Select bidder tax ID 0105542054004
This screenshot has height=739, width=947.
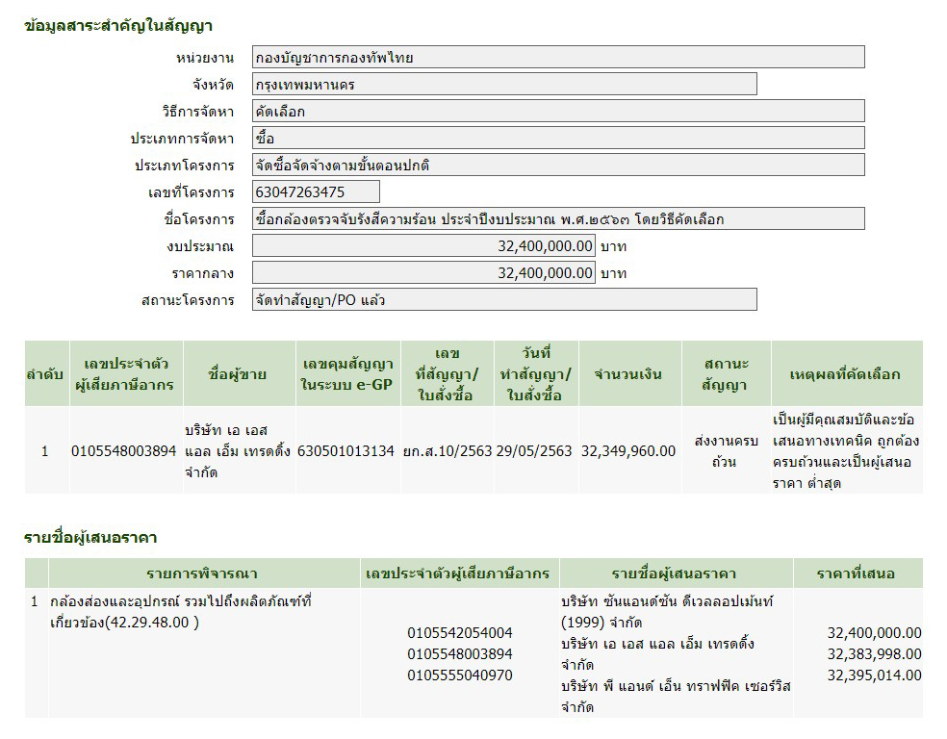point(460,633)
